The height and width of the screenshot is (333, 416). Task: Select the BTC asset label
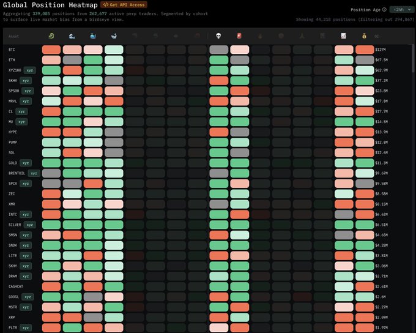(12, 50)
